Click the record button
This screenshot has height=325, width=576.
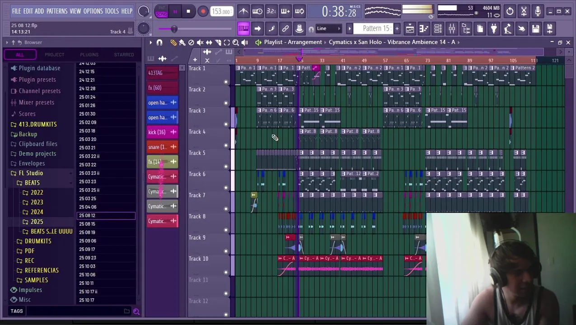pyautogui.click(x=203, y=11)
